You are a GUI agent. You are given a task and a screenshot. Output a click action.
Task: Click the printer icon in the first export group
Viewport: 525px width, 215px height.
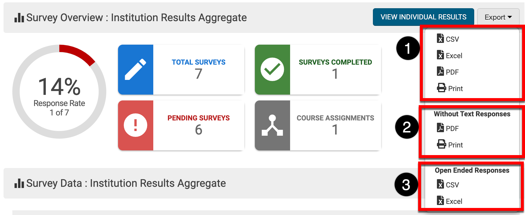(x=441, y=88)
